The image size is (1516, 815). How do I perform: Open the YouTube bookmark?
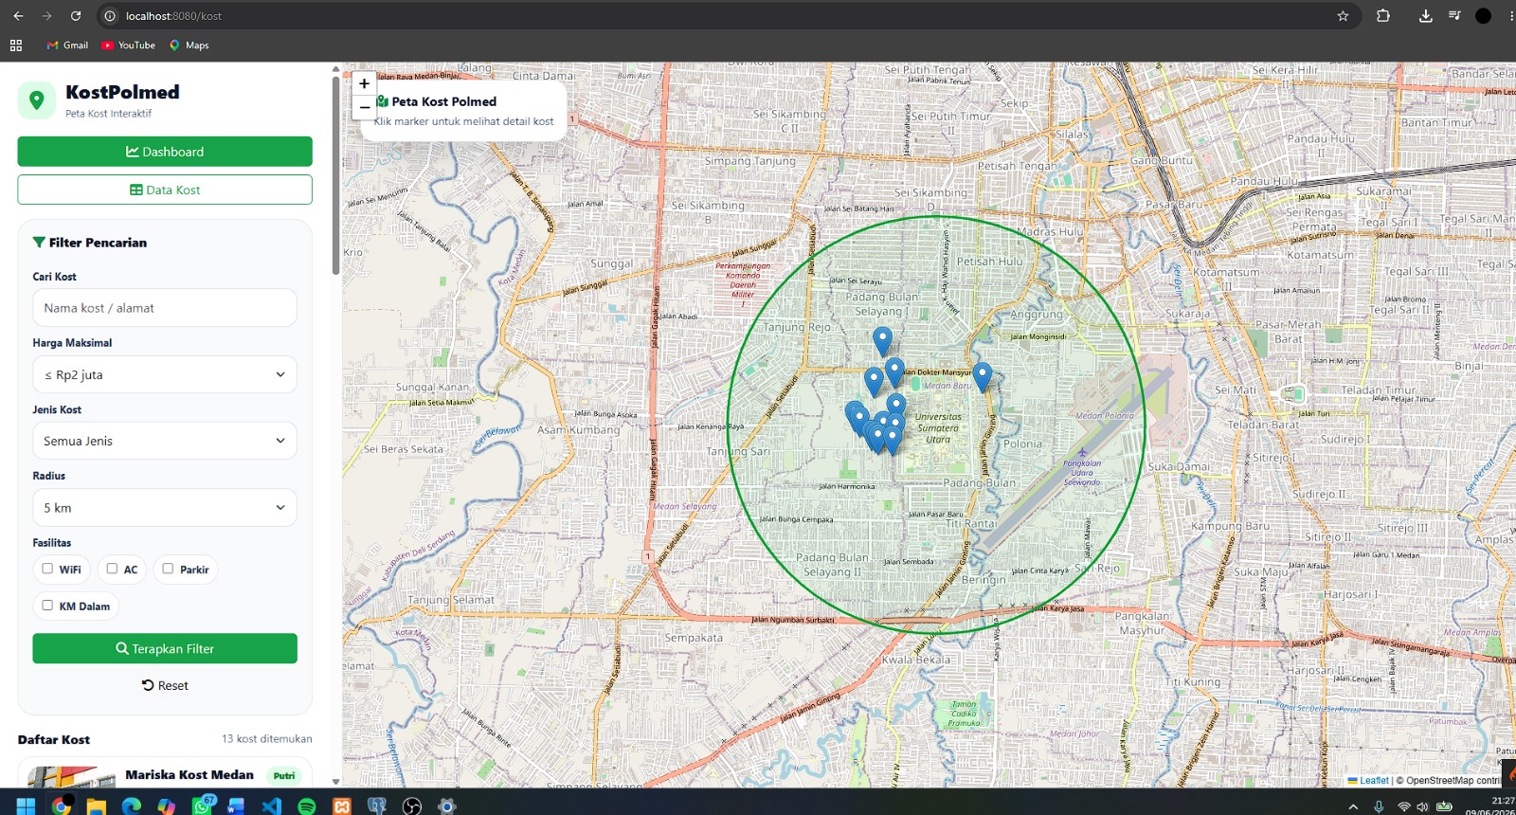pos(129,45)
